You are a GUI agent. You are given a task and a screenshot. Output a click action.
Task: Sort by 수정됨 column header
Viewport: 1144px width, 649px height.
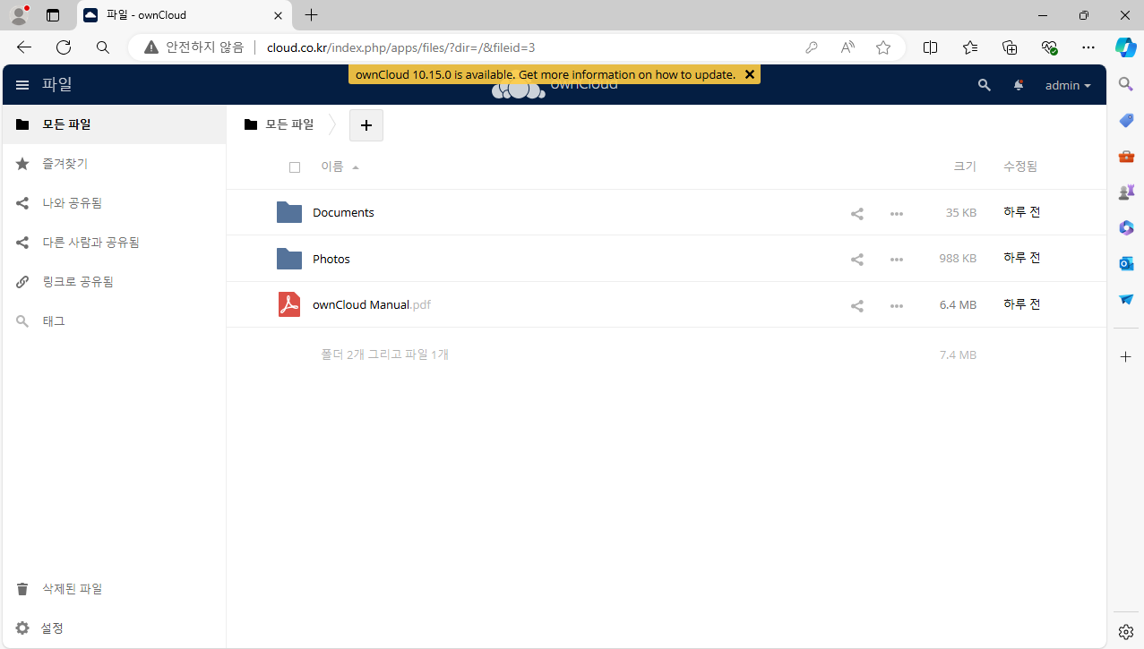[1020, 167]
